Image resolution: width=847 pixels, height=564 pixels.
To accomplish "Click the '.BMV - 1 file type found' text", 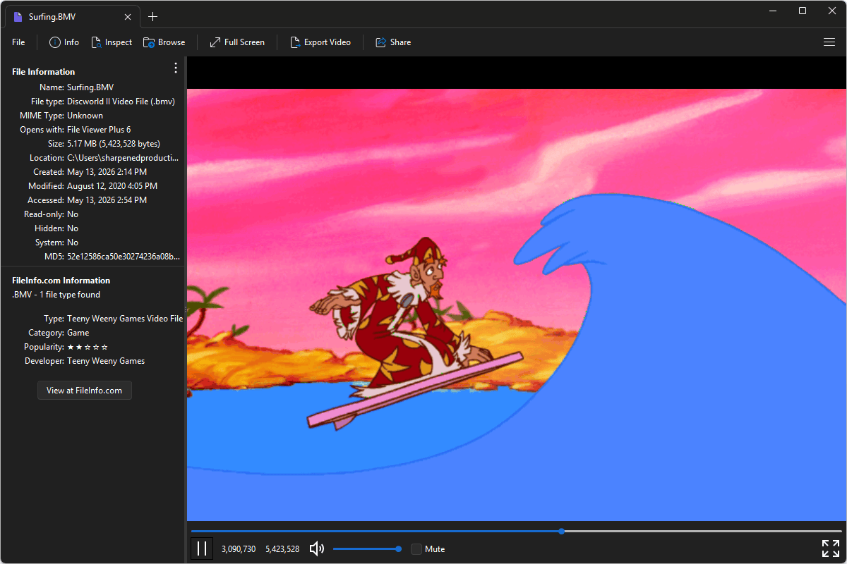I will point(56,295).
